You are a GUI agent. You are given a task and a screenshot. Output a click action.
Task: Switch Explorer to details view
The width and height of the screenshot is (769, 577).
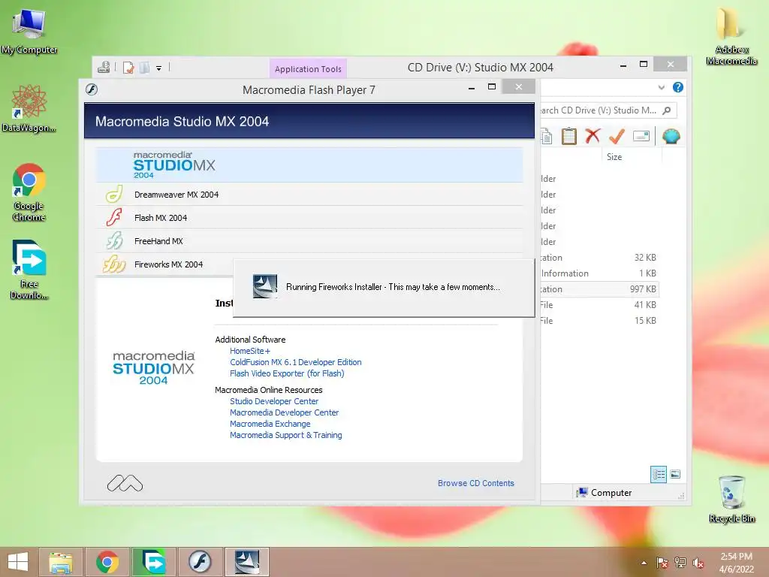[659, 475]
